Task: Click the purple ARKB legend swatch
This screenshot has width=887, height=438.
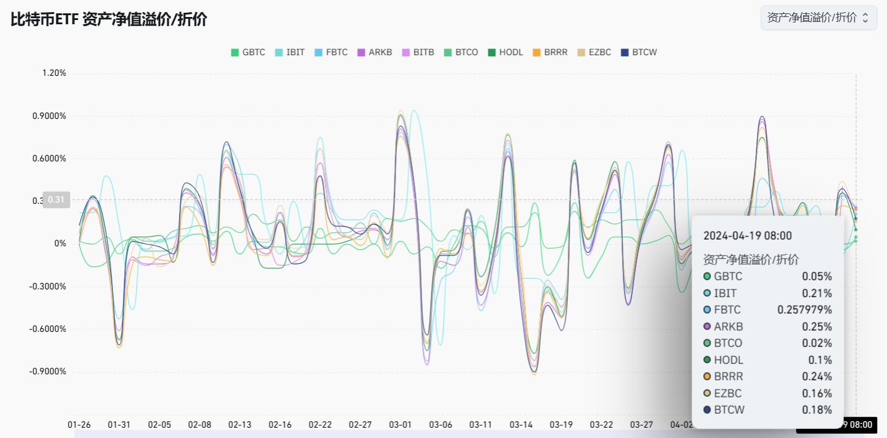Action: coord(362,52)
